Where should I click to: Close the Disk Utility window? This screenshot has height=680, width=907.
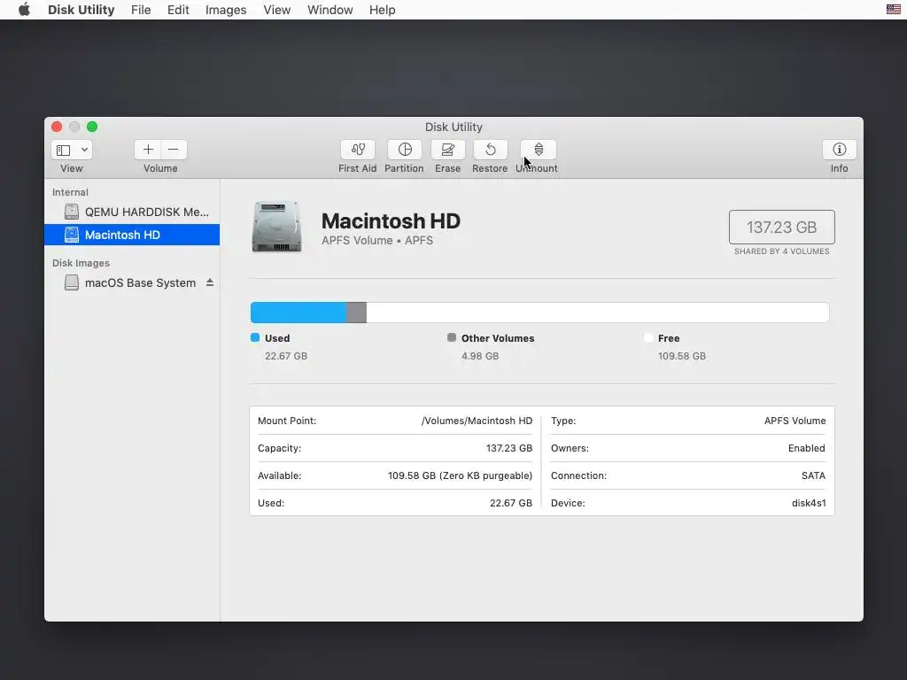click(57, 127)
